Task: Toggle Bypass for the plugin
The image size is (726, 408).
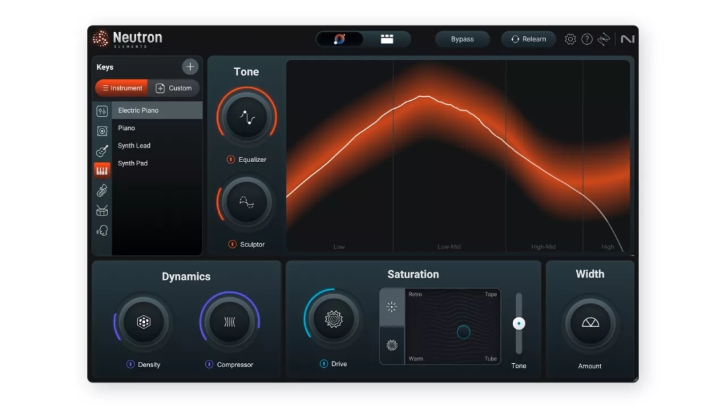Action: coord(462,39)
